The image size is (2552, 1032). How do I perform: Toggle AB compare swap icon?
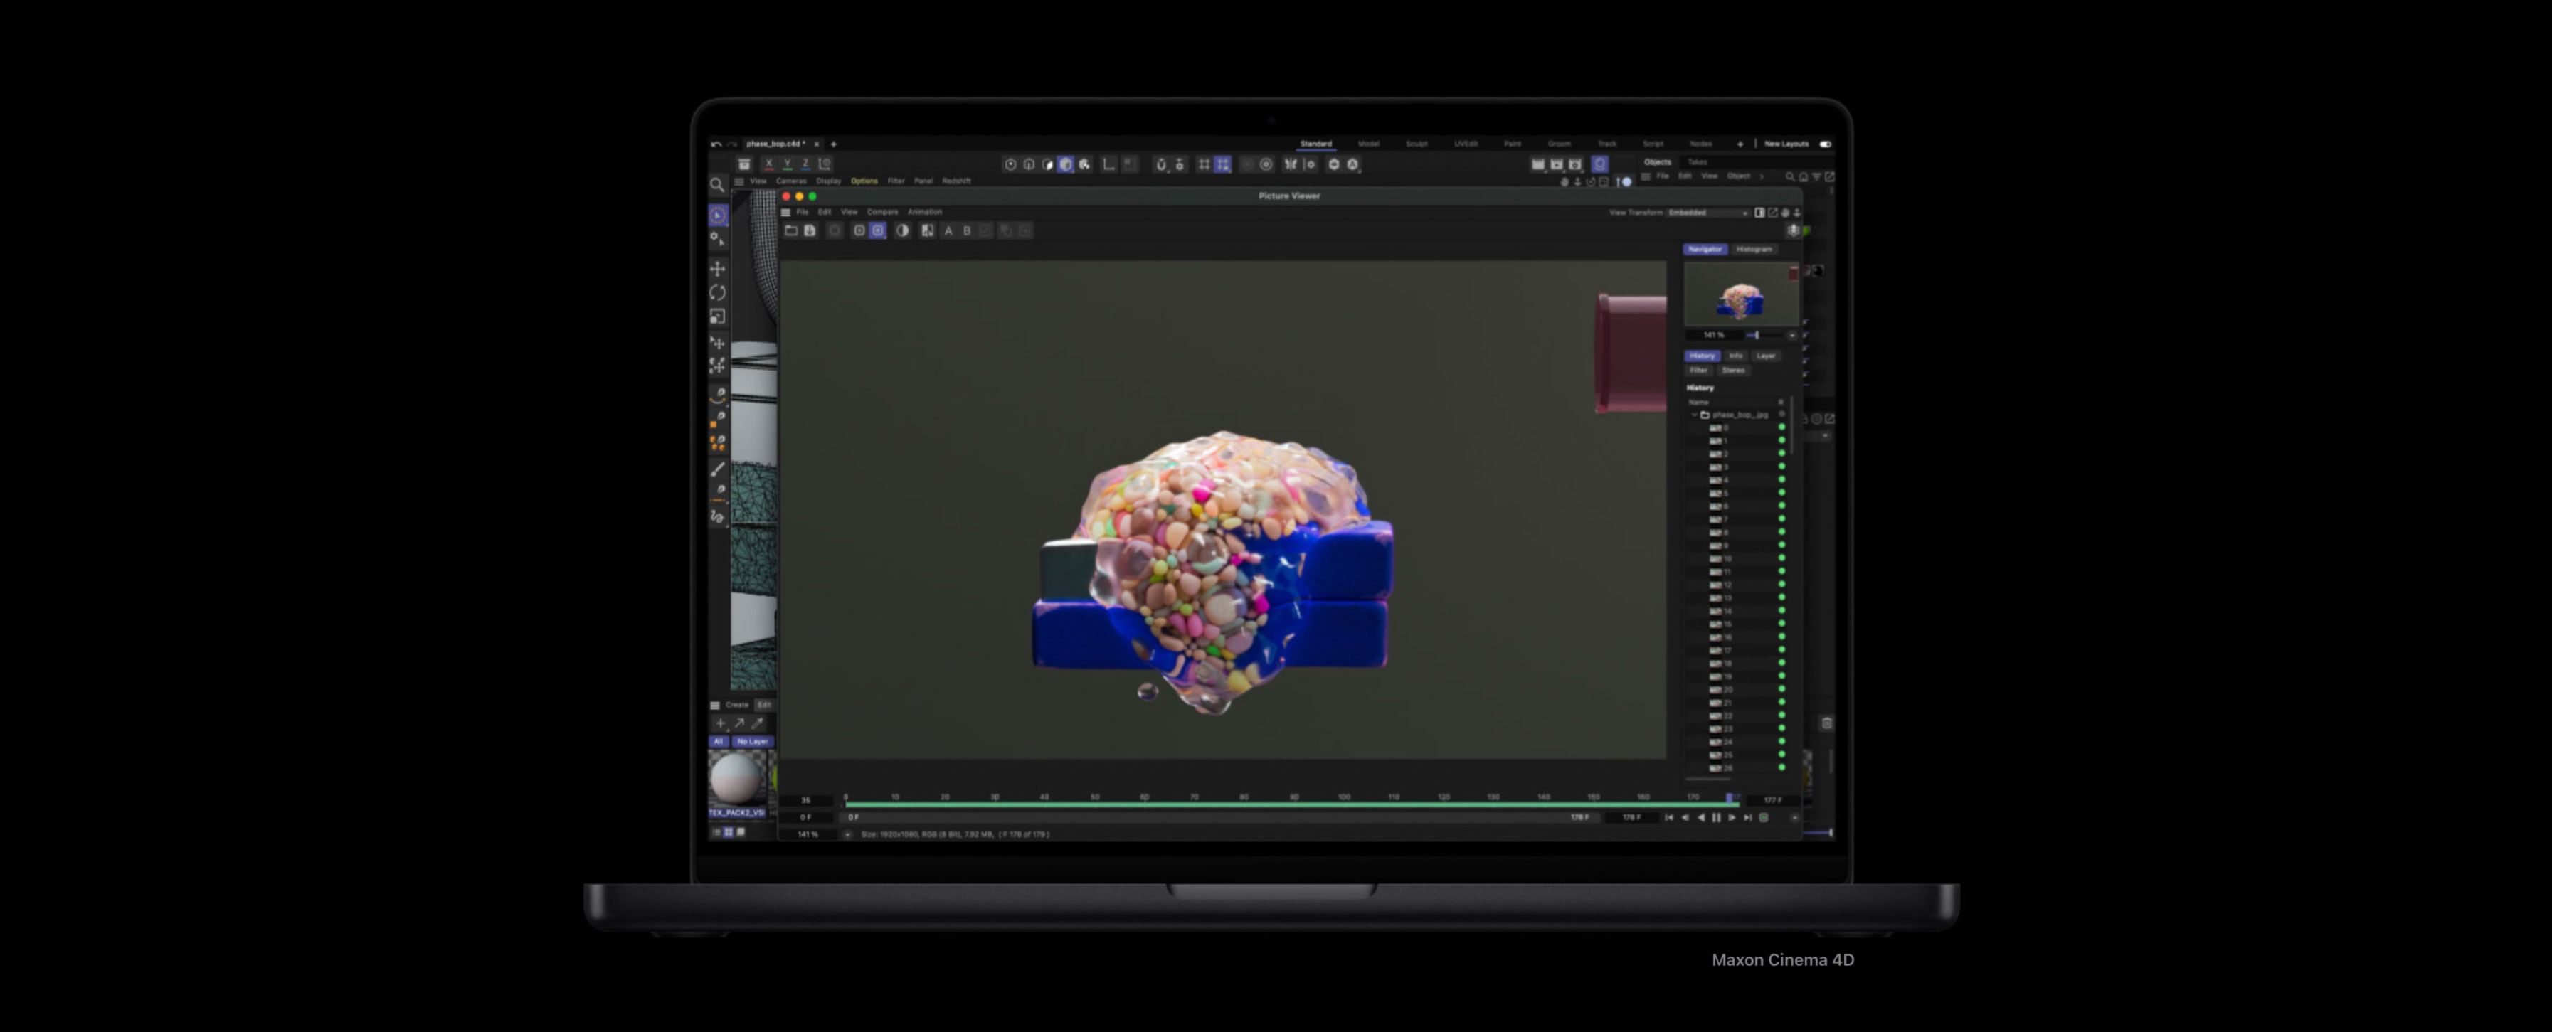(x=927, y=230)
